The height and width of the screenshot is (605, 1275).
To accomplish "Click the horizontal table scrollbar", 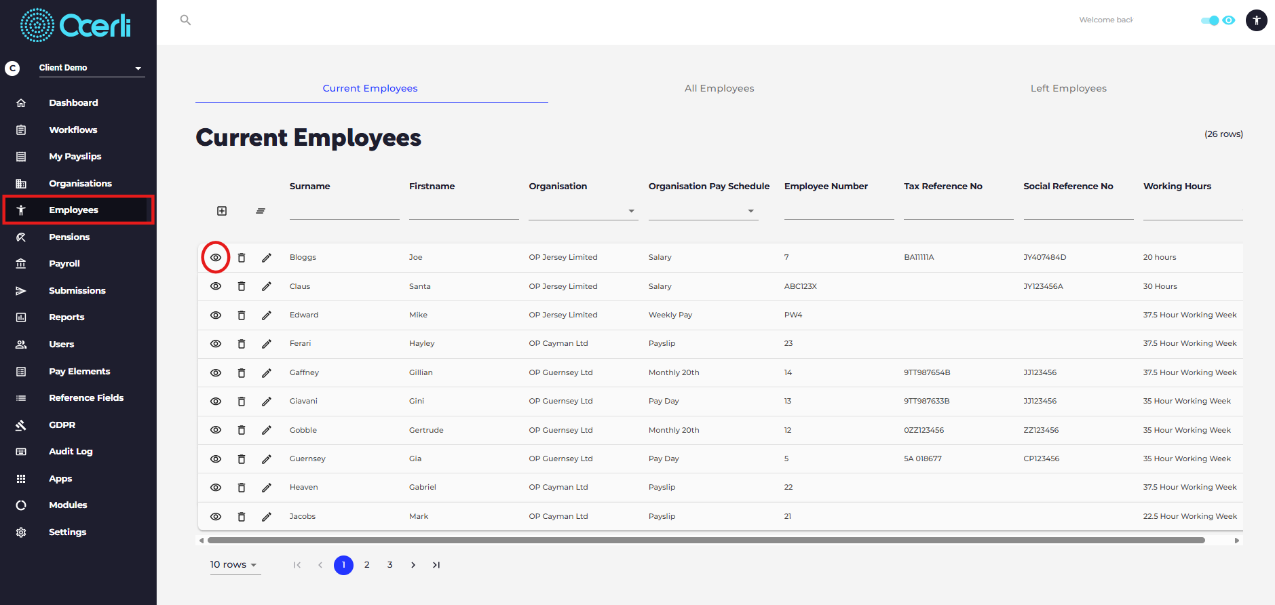I will [706, 541].
